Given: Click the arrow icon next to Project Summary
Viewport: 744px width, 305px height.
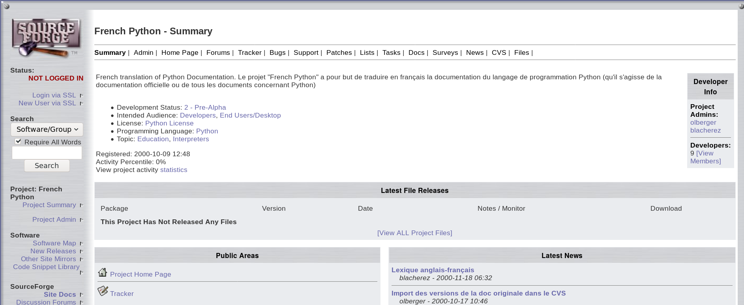Looking at the screenshot, I should tap(81, 205).
